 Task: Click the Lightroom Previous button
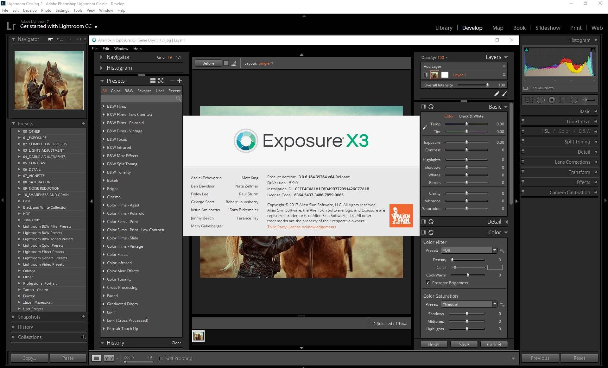(x=540, y=358)
